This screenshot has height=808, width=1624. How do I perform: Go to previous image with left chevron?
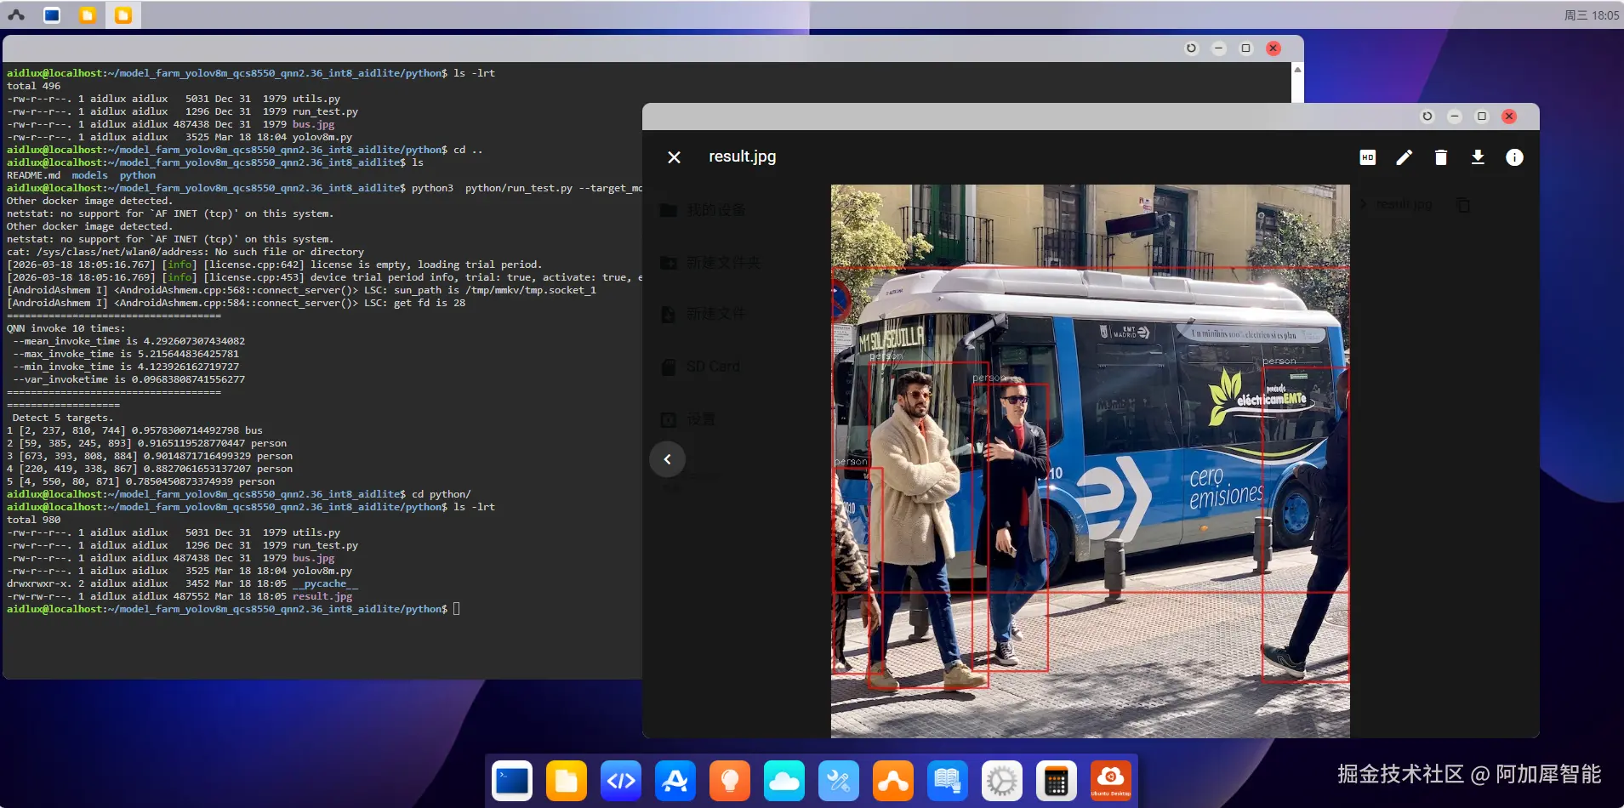(x=667, y=459)
